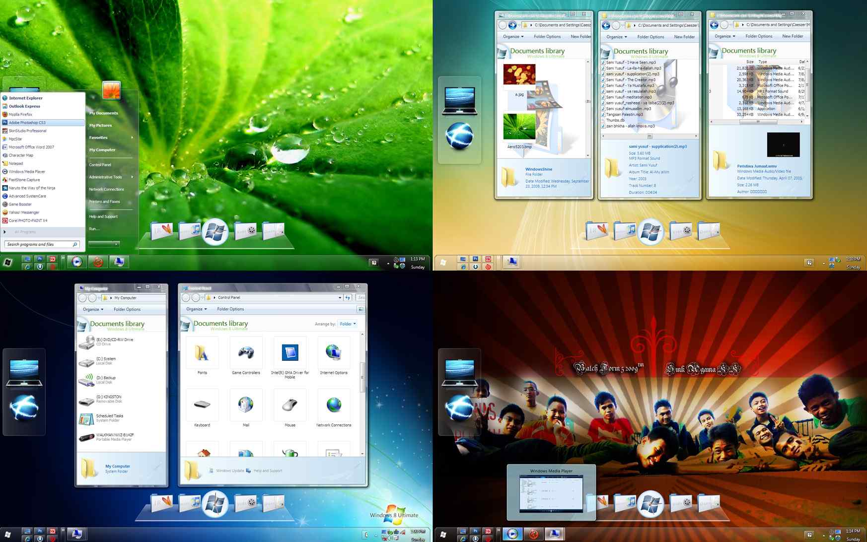Open the Mail icon in Control Panel
Image resolution: width=867 pixels, height=542 pixels.
[x=246, y=405]
